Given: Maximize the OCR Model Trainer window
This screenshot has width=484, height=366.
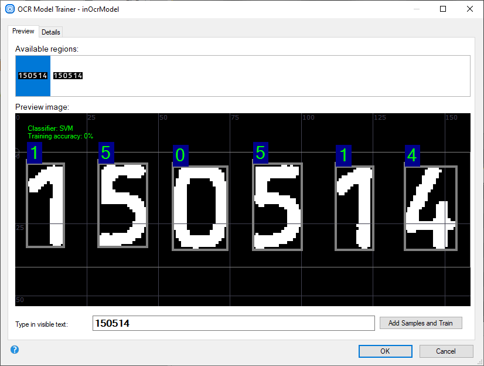Looking at the screenshot, I should coord(443,9).
